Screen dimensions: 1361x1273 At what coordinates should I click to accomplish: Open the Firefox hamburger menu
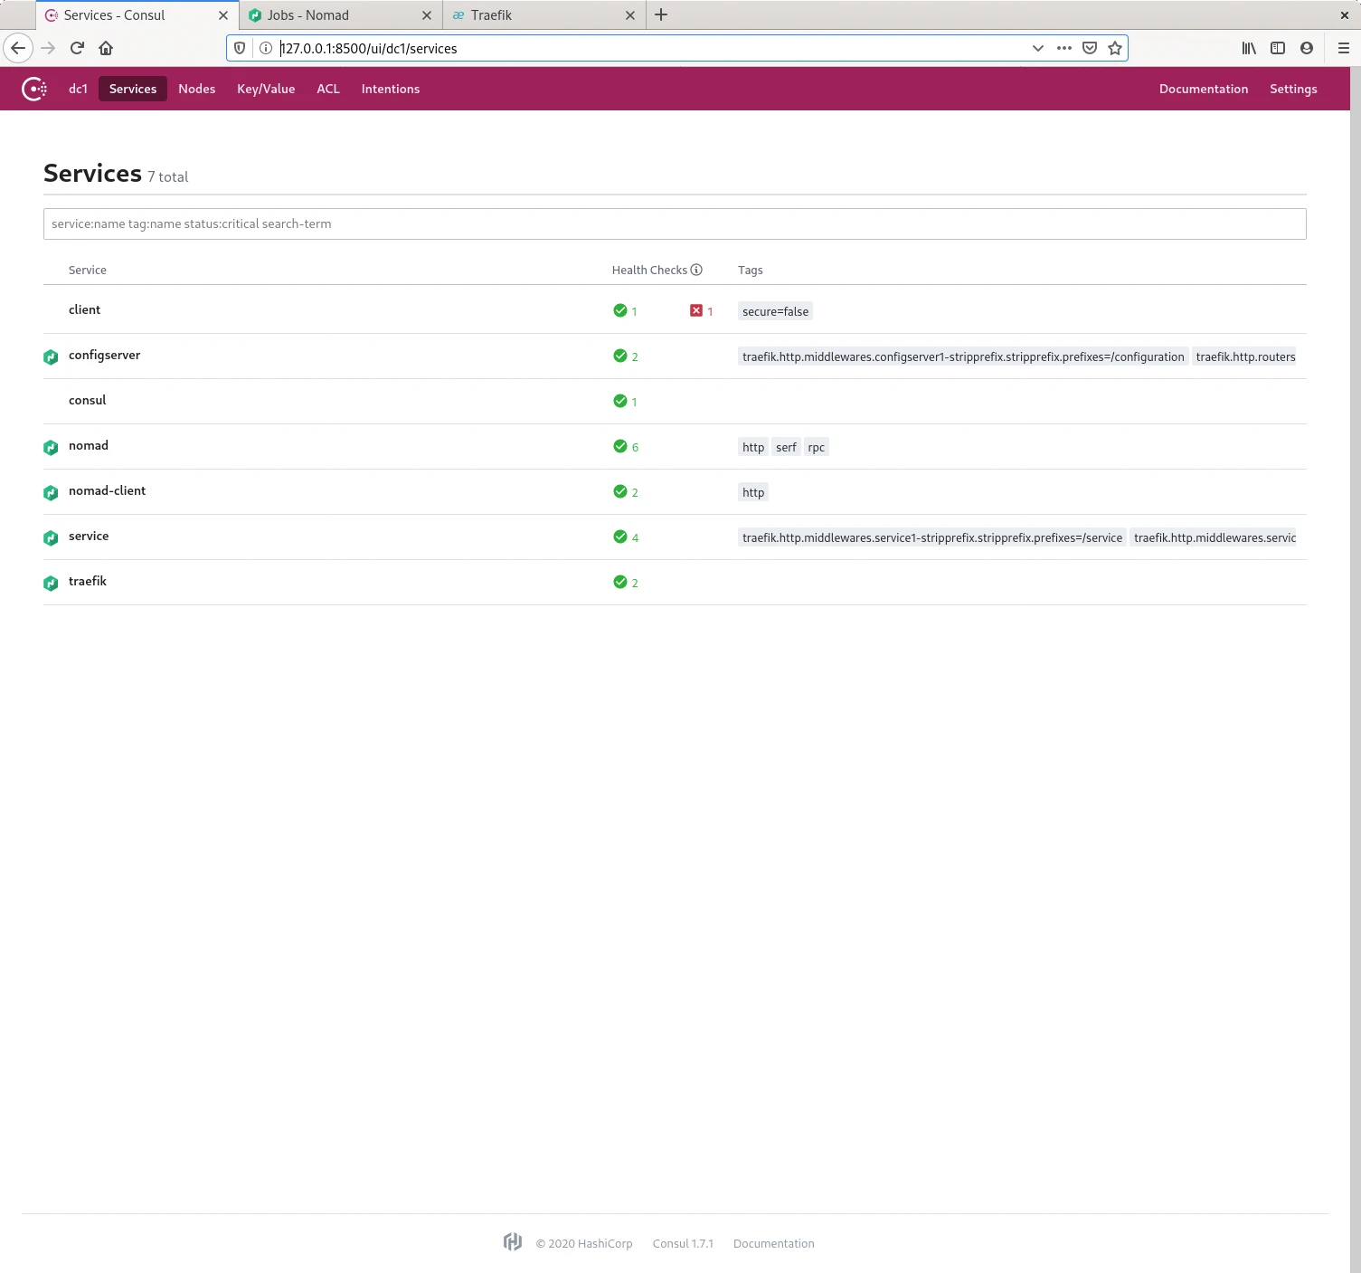tap(1343, 48)
